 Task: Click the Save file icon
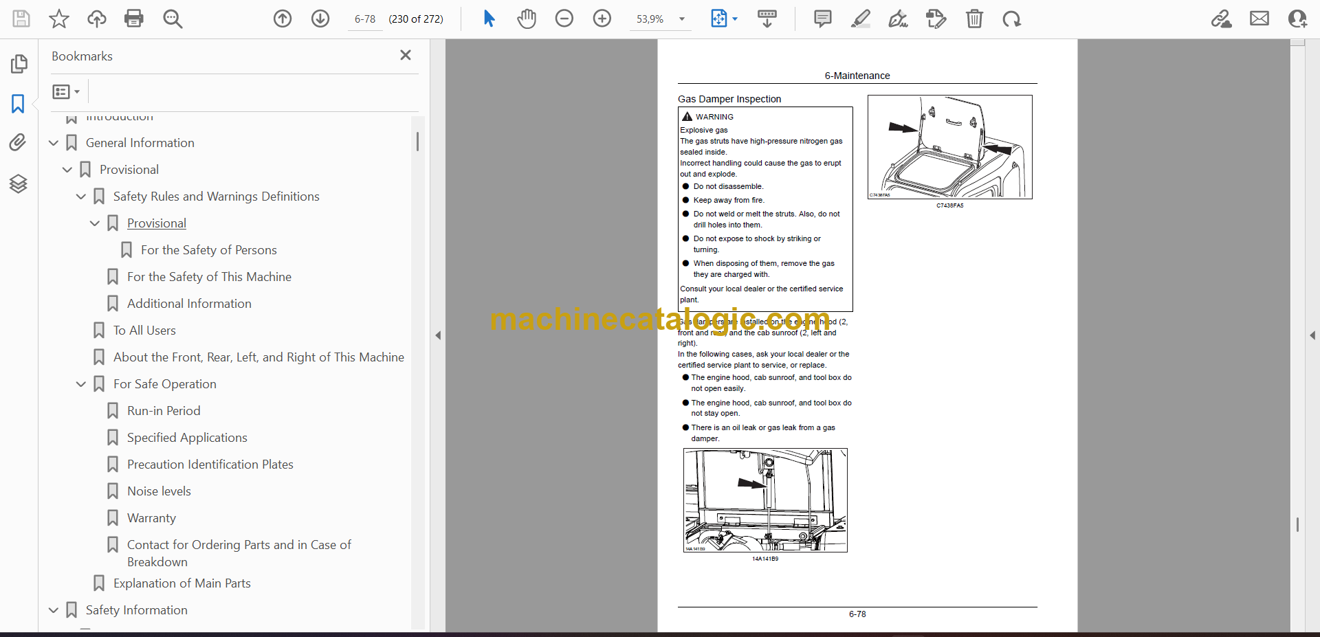pos(21,19)
